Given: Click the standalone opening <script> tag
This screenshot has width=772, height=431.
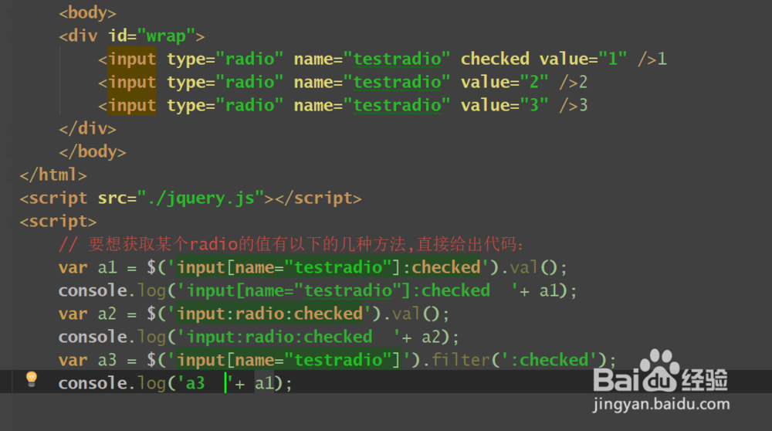Looking at the screenshot, I should click(58, 221).
